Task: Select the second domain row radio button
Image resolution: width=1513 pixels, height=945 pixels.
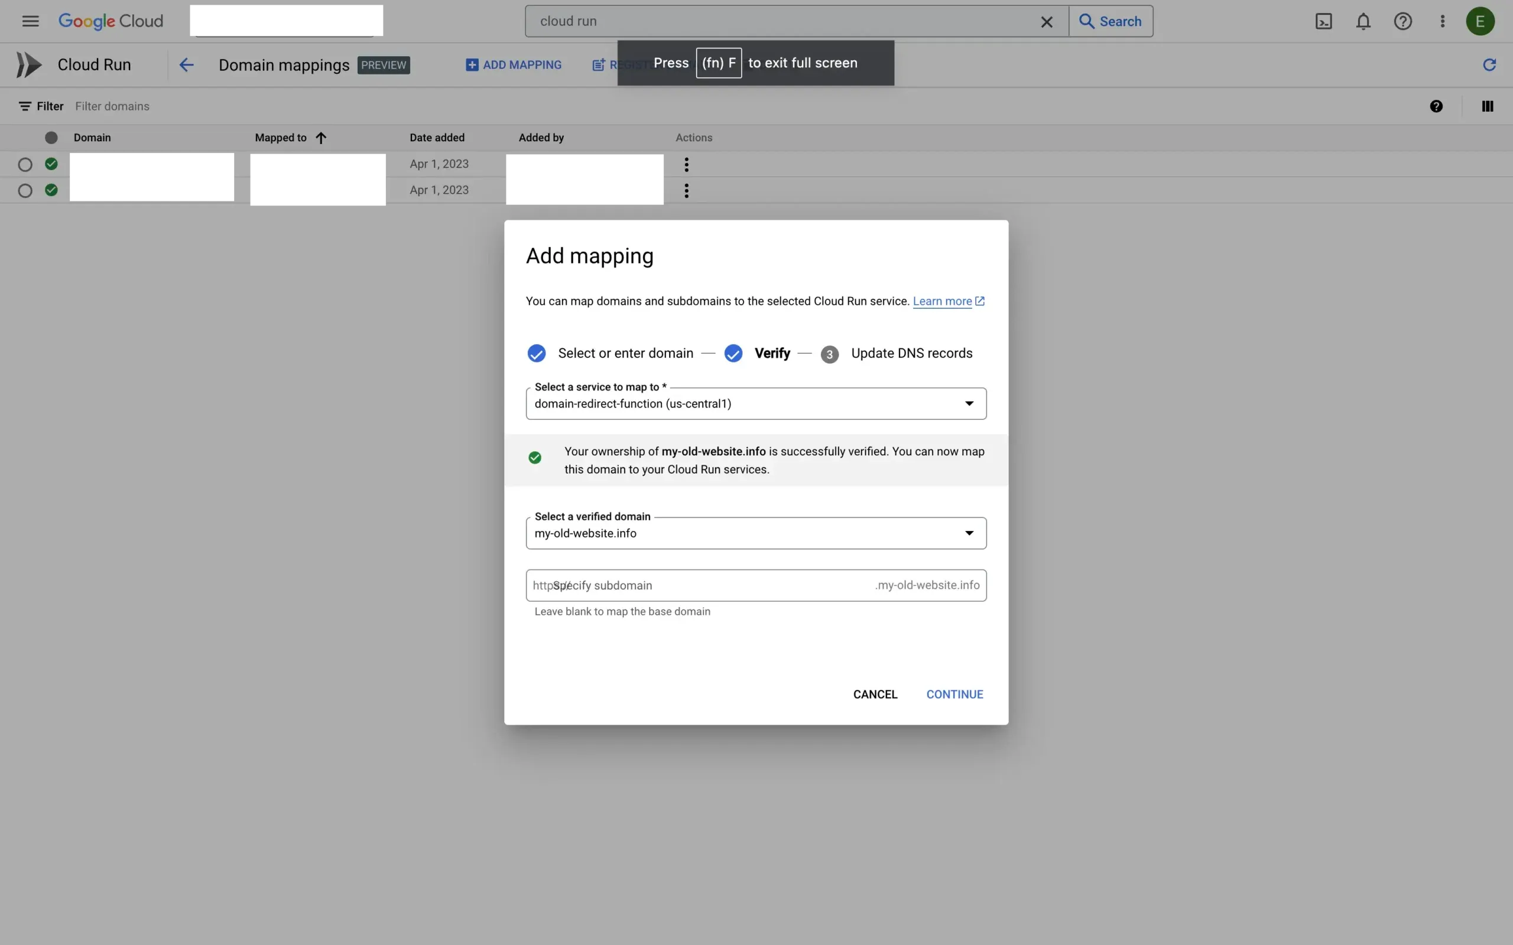Action: [x=25, y=191]
